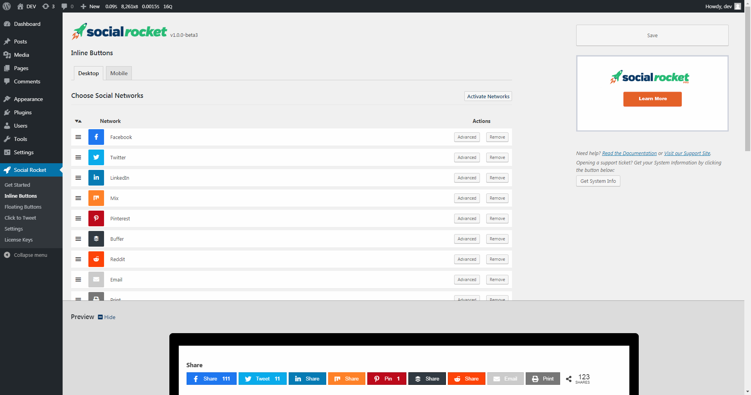Switch to the Mobile tab
The image size is (751, 395).
(x=119, y=73)
